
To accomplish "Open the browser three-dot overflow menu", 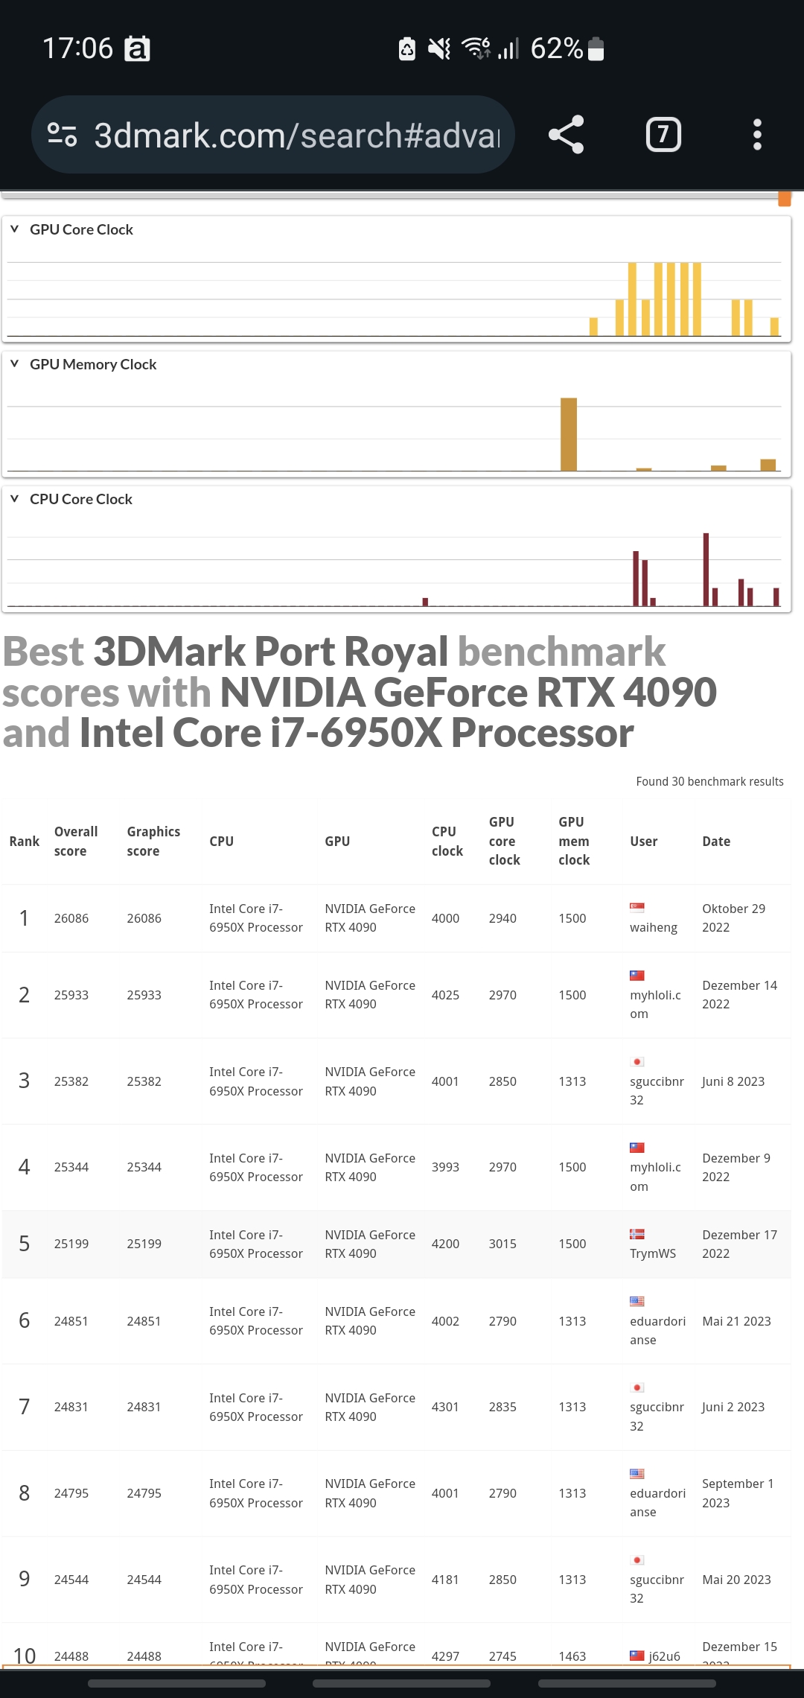I will click(x=757, y=135).
